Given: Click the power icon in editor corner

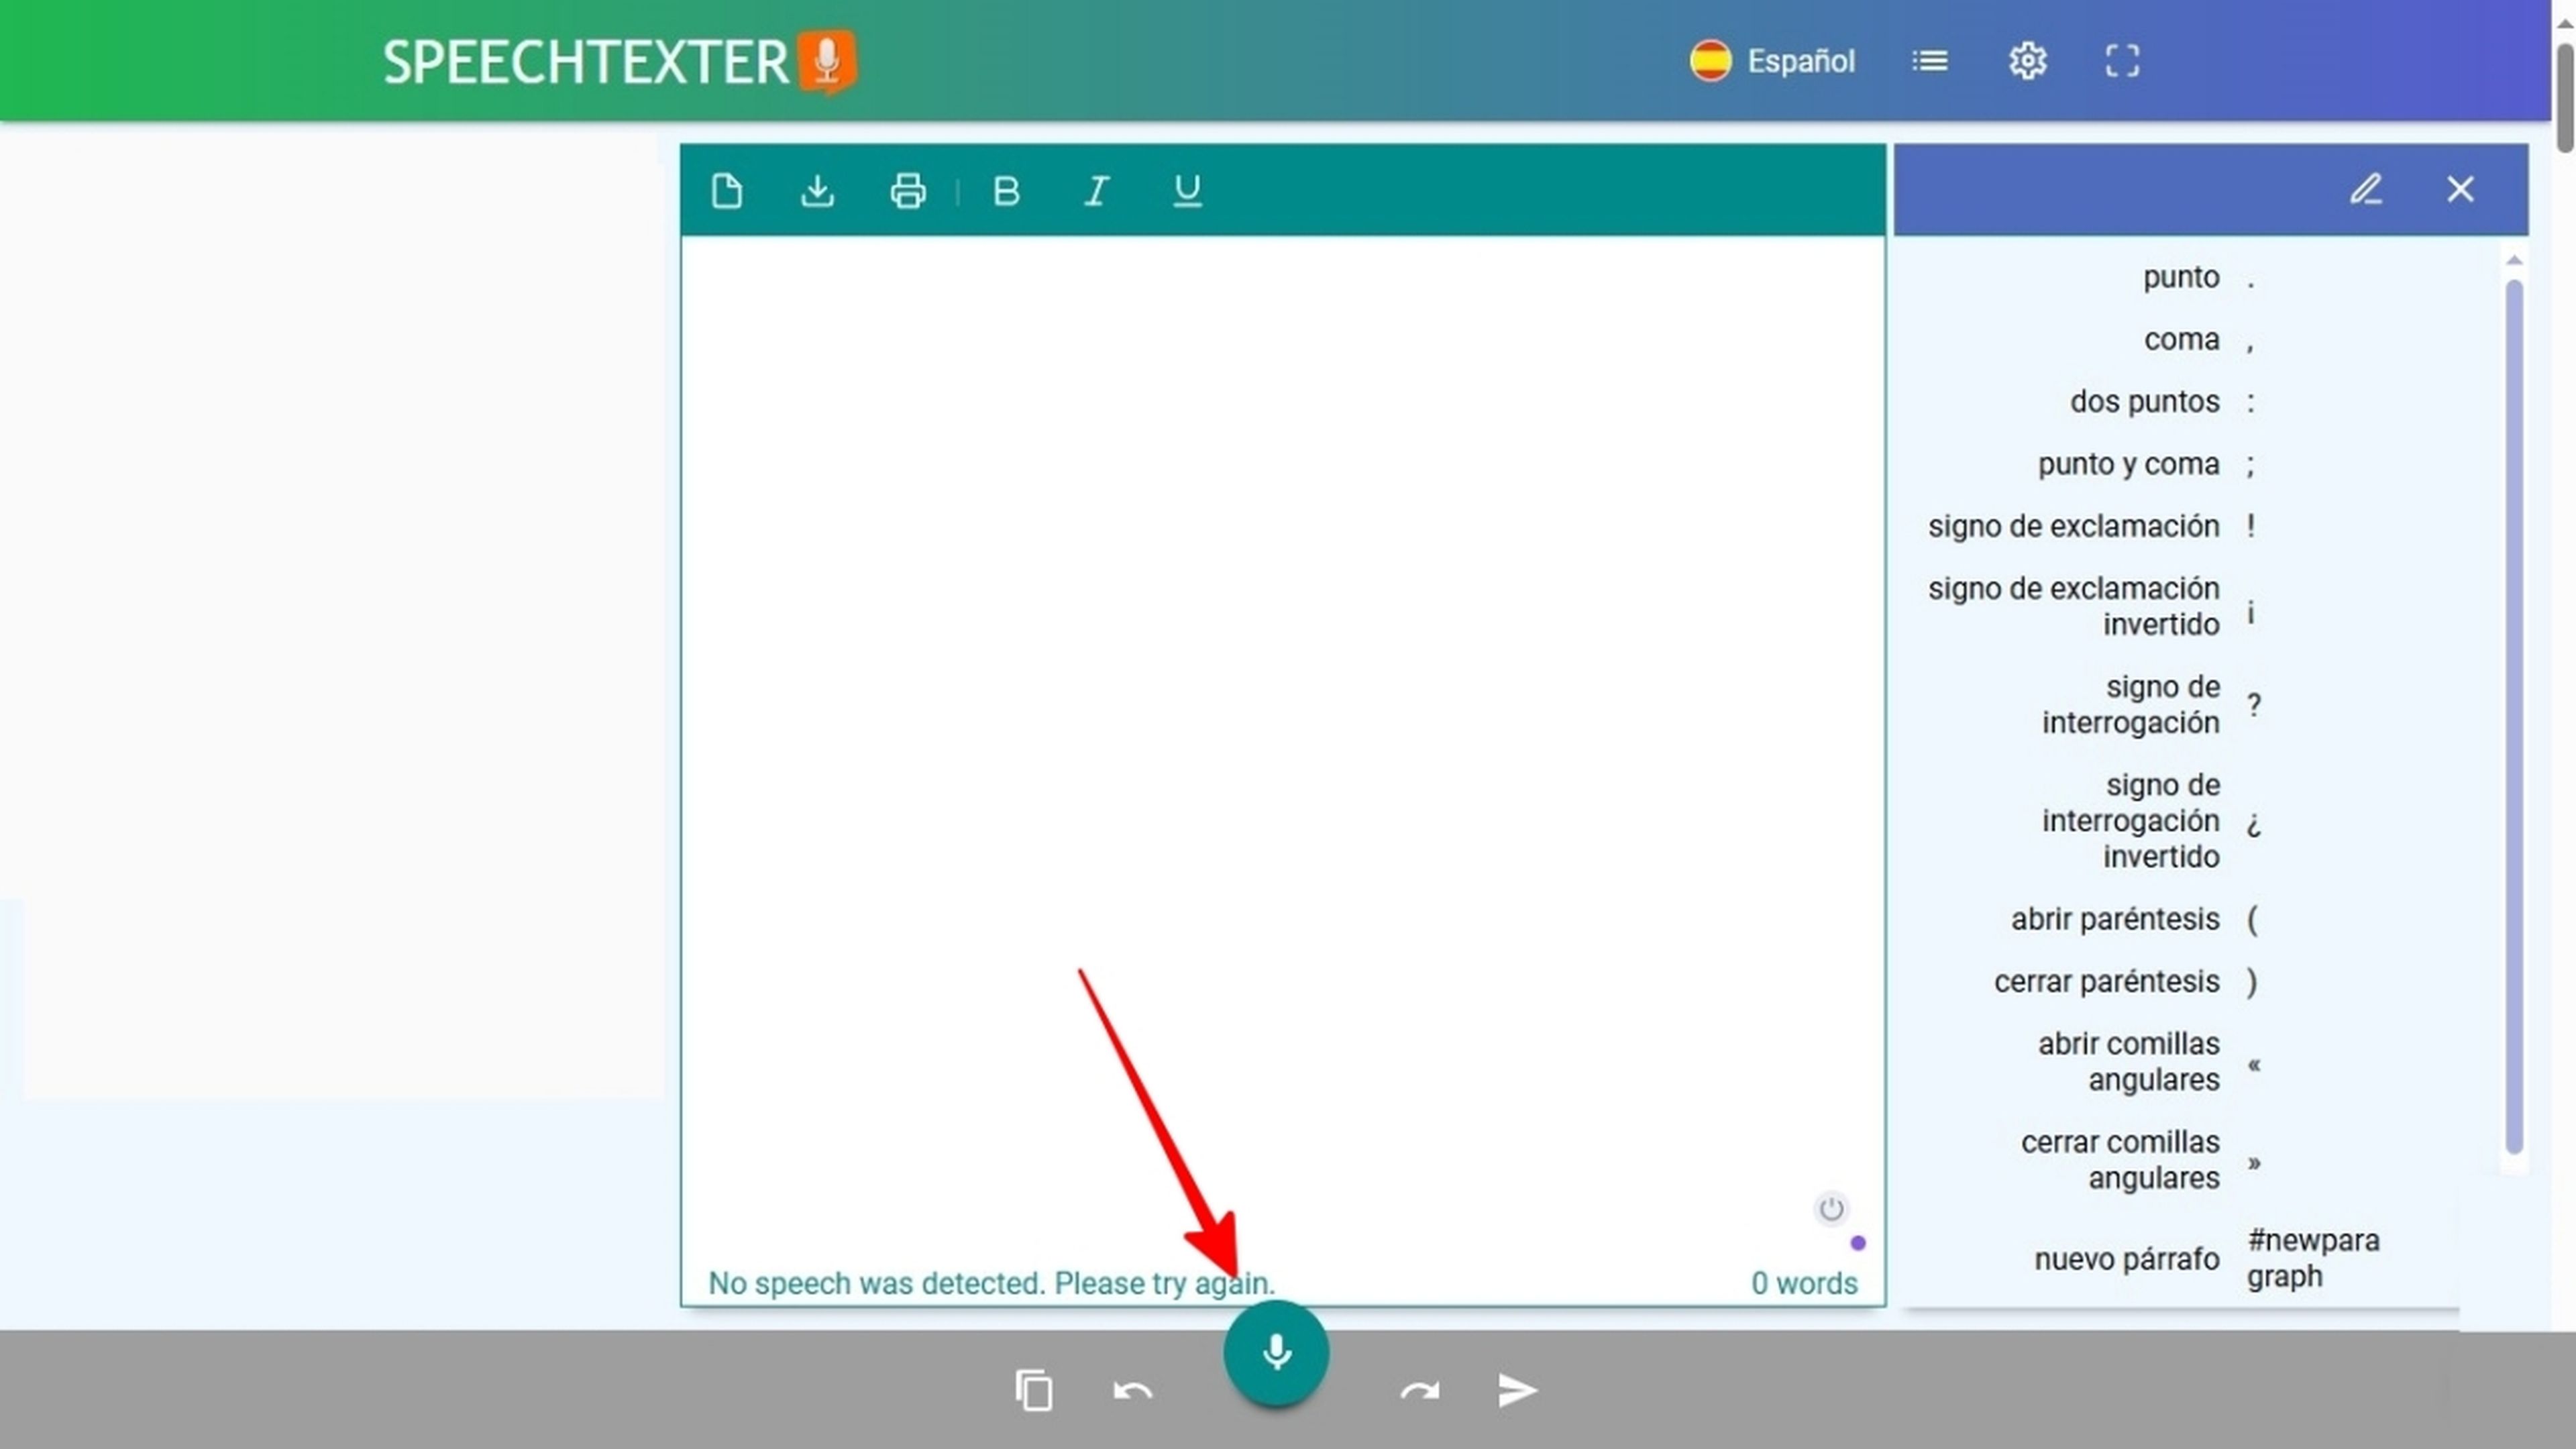Looking at the screenshot, I should 1831,1209.
